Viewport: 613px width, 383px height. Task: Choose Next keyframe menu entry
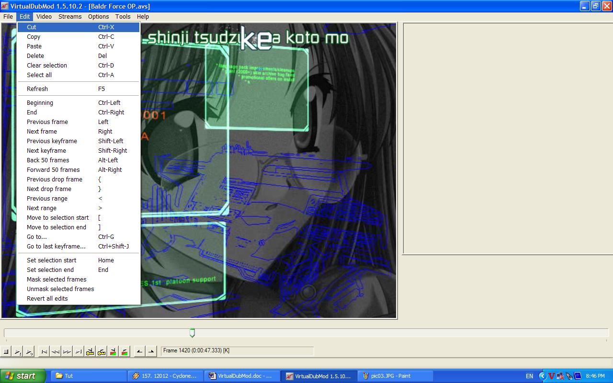coord(79,151)
